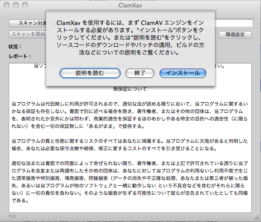Click paragraph starting 当プログラムの質と性能

(x=130, y=145)
